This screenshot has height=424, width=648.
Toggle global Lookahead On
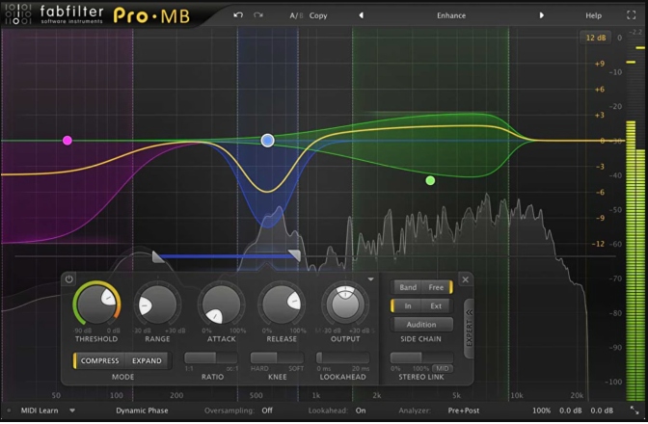pos(361,411)
